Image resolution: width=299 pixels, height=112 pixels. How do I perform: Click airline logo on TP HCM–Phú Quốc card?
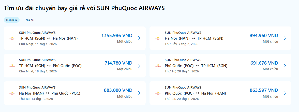coord(12,66)
